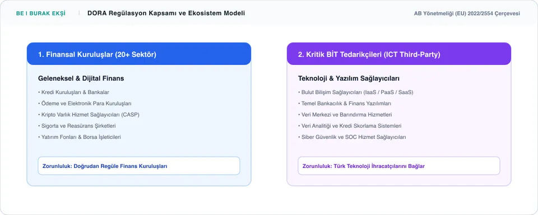Viewport: 538px width, 215px height.
Task: Select Kripto Varlık Hizmet Sağlayıcıları (CASP)
Action: pos(89,115)
